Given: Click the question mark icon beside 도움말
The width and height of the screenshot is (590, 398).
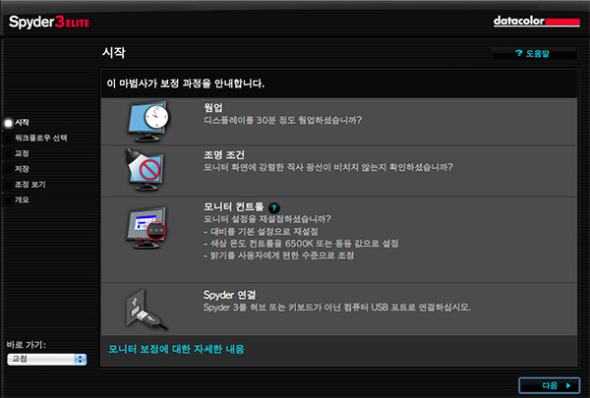Looking at the screenshot, I should pos(519,53).
